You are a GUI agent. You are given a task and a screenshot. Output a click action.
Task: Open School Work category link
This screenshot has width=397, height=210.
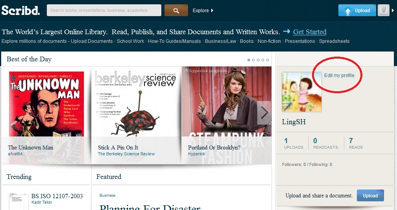click(130, 41)
